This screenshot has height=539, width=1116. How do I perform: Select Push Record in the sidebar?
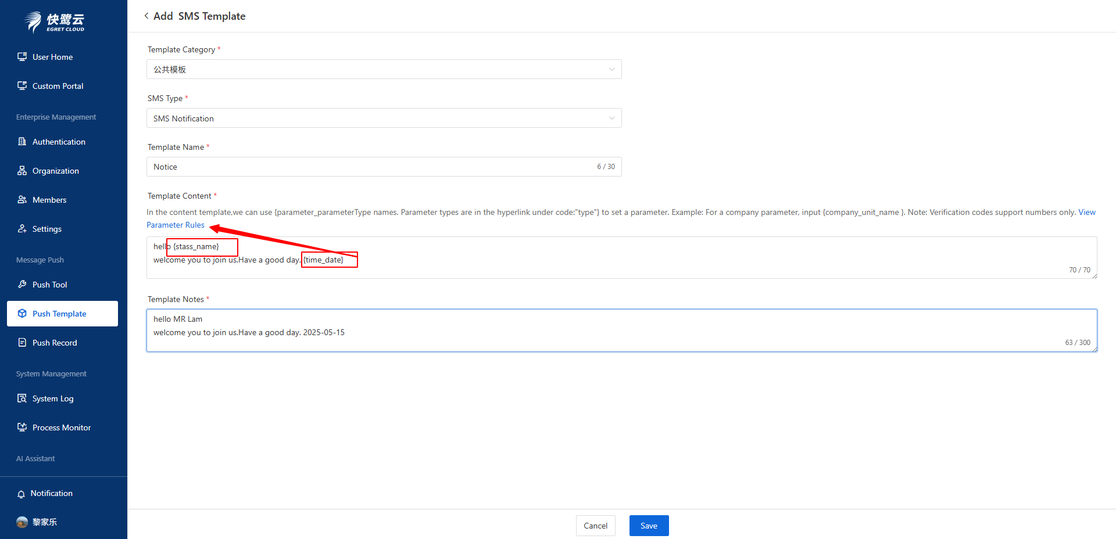pos(55,343)
